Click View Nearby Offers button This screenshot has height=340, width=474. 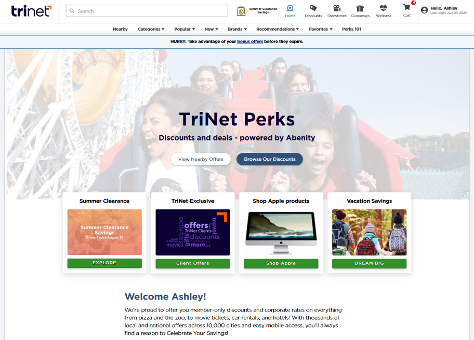[201, 159]
